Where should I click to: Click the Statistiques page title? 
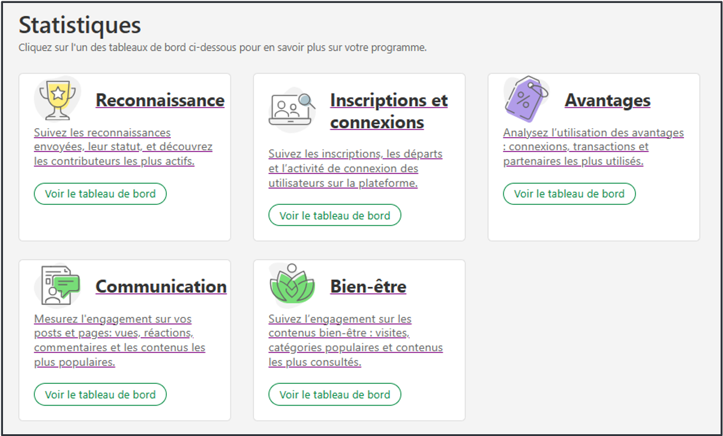point(80,25)
